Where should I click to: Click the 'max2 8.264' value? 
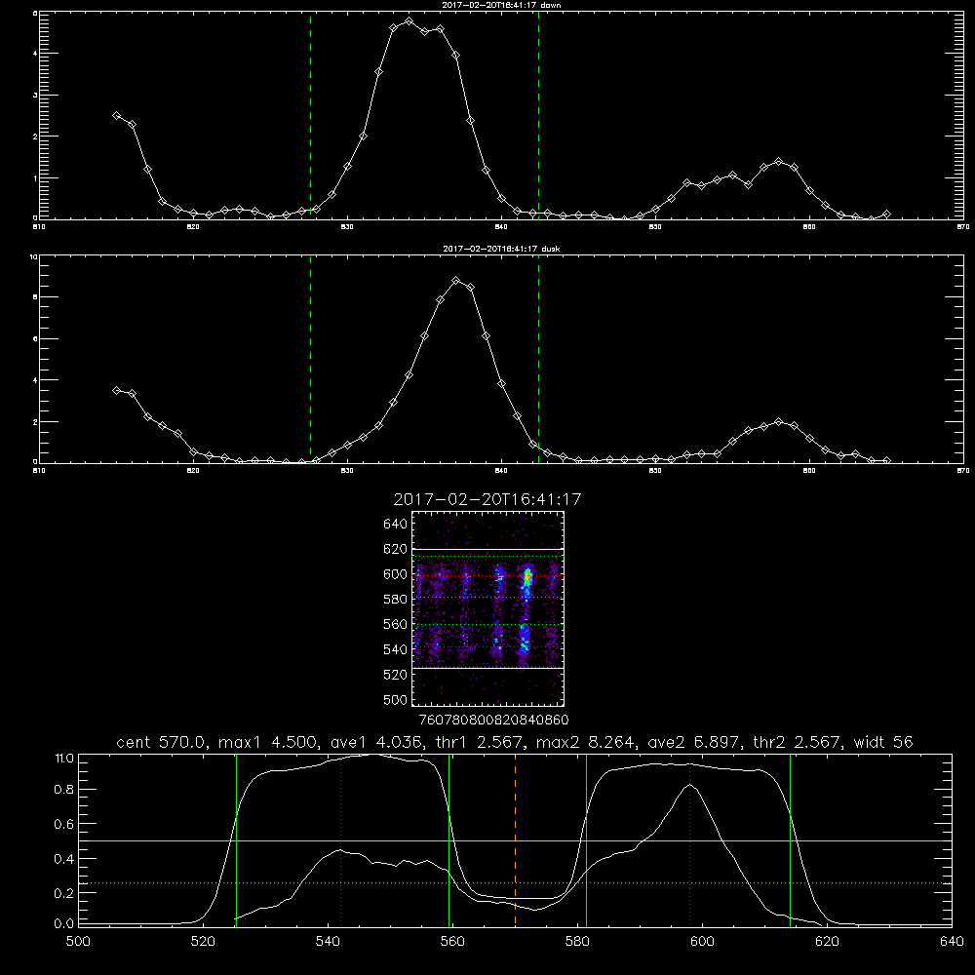point(583,742)
